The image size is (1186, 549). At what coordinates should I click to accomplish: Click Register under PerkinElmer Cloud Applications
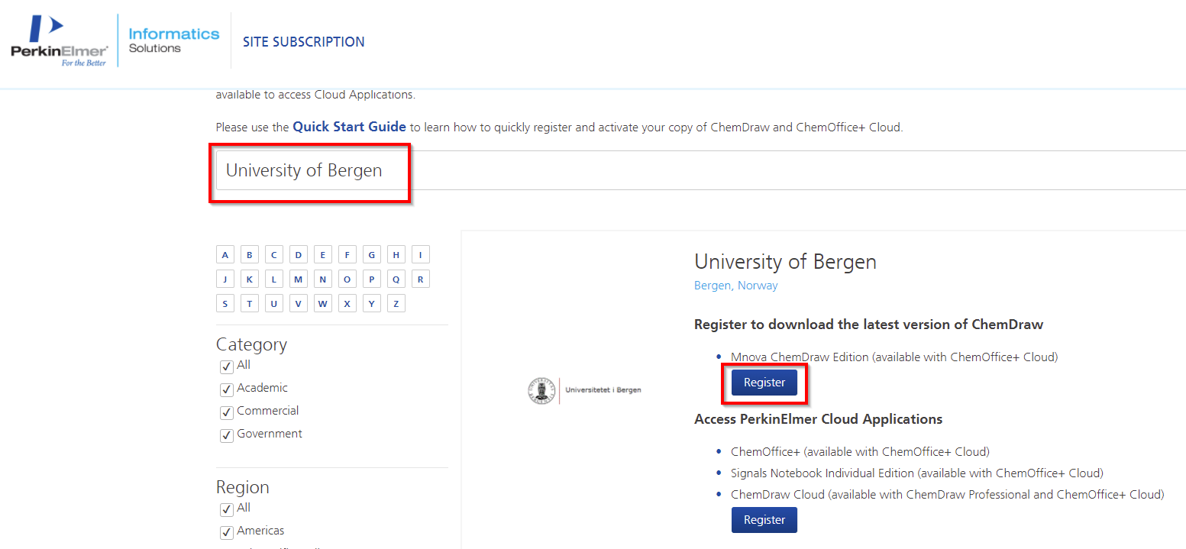pyautogui.click(x=764, y=520)
